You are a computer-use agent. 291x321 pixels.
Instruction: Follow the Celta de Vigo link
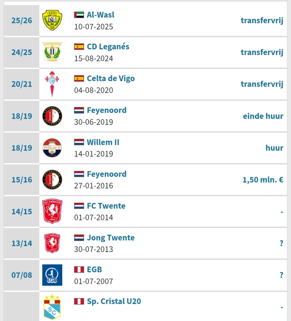click(x=111, y=79)
